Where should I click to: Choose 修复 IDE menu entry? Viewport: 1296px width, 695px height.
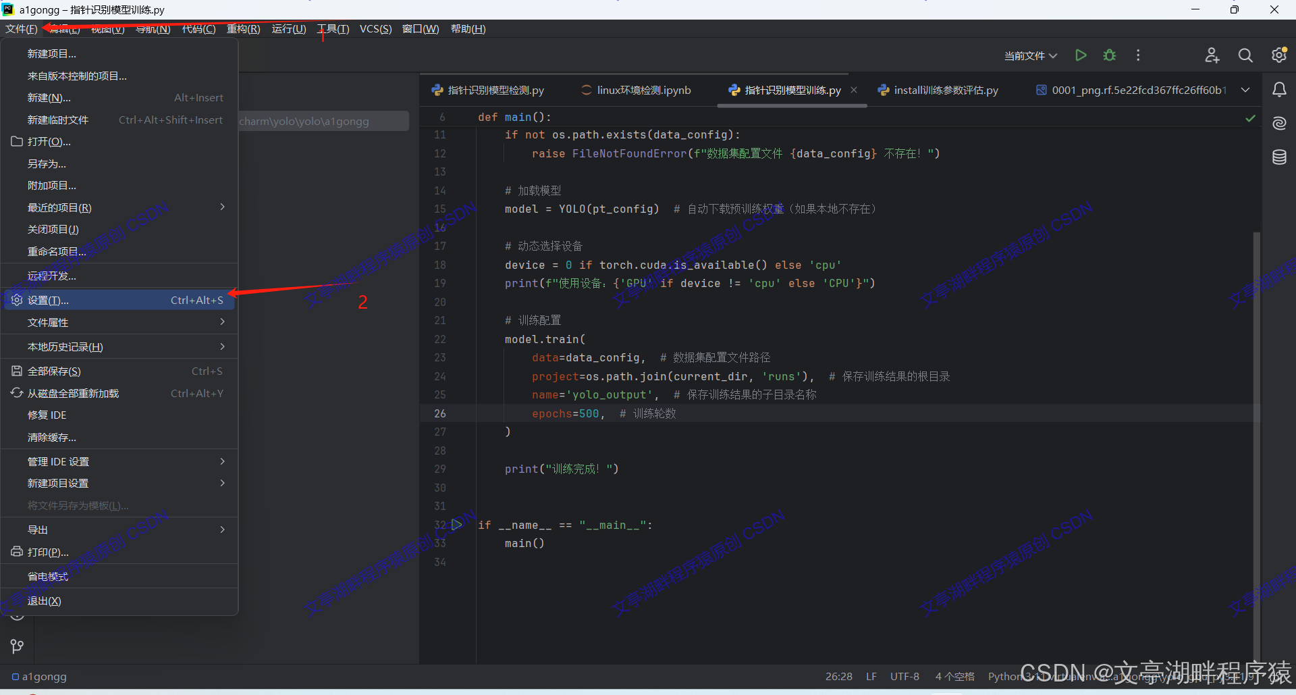tap(119, 415)
